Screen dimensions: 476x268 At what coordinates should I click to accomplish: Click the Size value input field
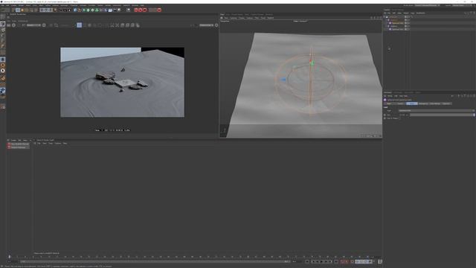click(x=404, y=115)
